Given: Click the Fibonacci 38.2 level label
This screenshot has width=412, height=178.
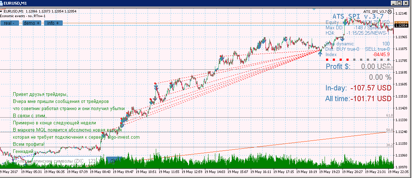Looking at the screenshot, I should coord(390,145).
